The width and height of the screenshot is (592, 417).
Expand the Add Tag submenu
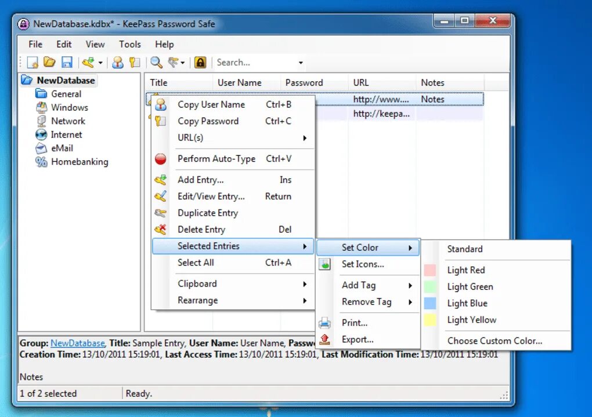(368, 285)
